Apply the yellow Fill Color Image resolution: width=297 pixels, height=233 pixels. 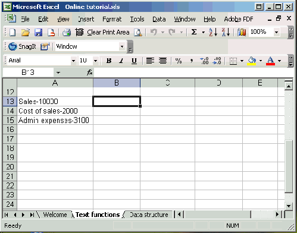[x=252, y=61]
